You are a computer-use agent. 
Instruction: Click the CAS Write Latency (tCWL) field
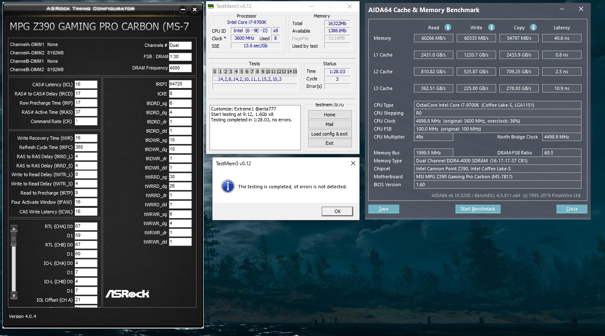pos(85,212)
